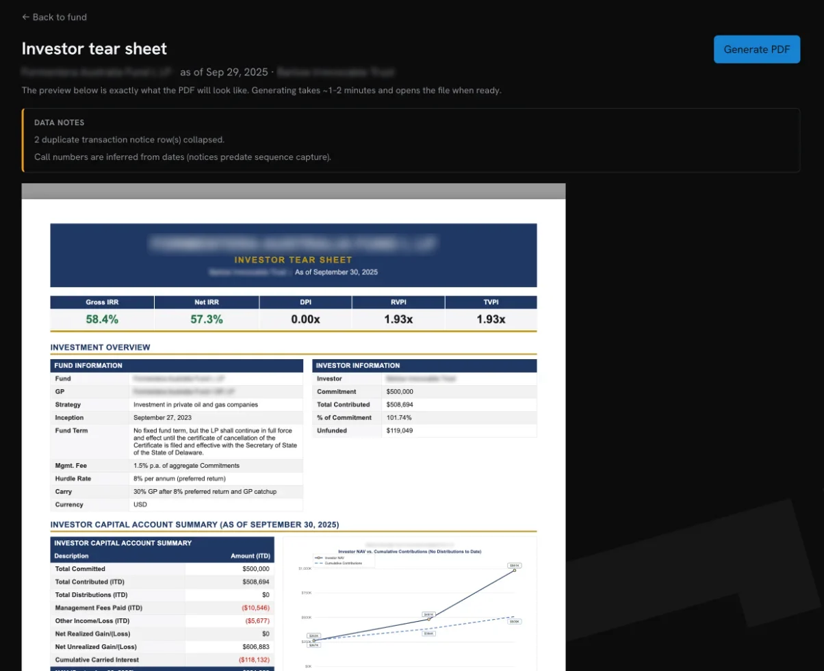824x671 pixels.
Task: Select the 'Investor tear sheet' heading
Action: coord(94,49)
